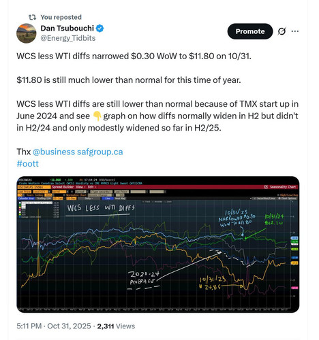Image resolution: width=319 pixels, height=340 pixels.
Task: Open the three-dot more options menu
Action: [x=295, y=31]
